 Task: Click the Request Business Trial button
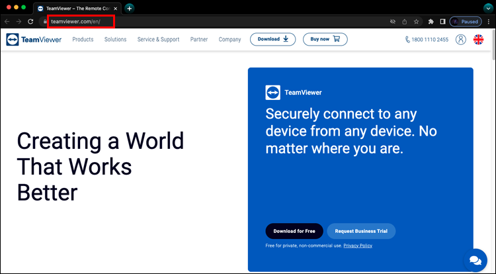pos(361,231)
